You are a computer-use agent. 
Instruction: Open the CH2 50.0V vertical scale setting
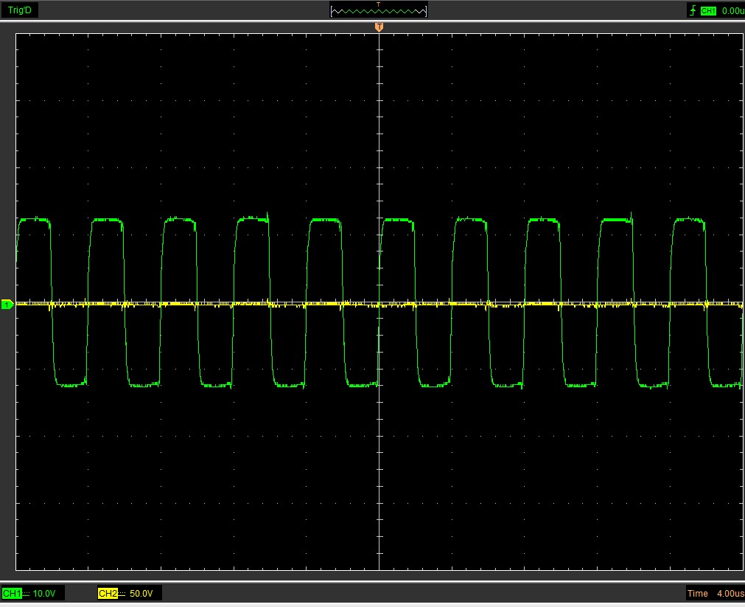coord(141,594)
